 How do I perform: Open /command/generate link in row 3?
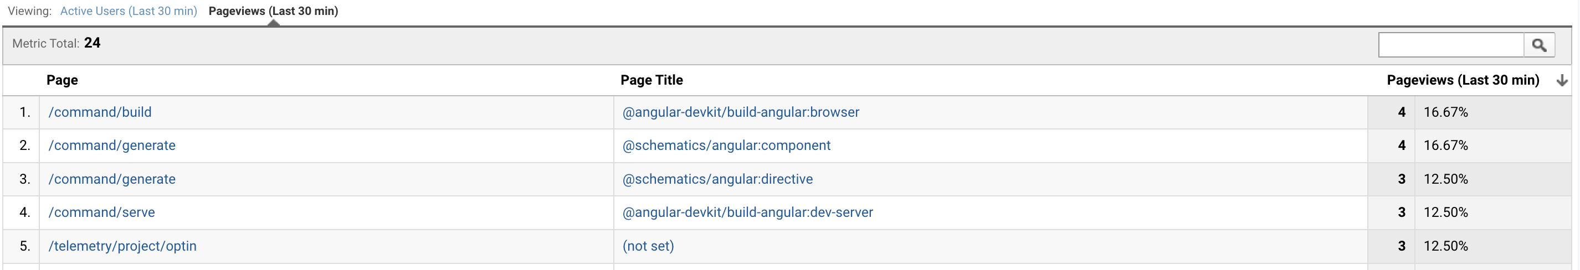pos(112,179)
